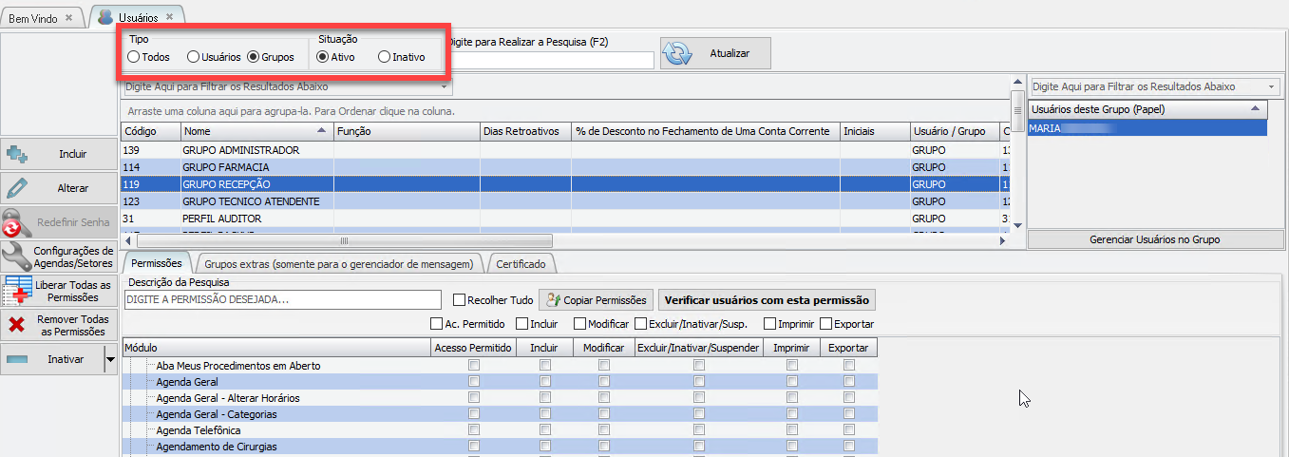The width and height of the screenshot is (1289, 457).
Task: Check Acesso Permitido for Agenda Geral
Action: click(474, 382)
